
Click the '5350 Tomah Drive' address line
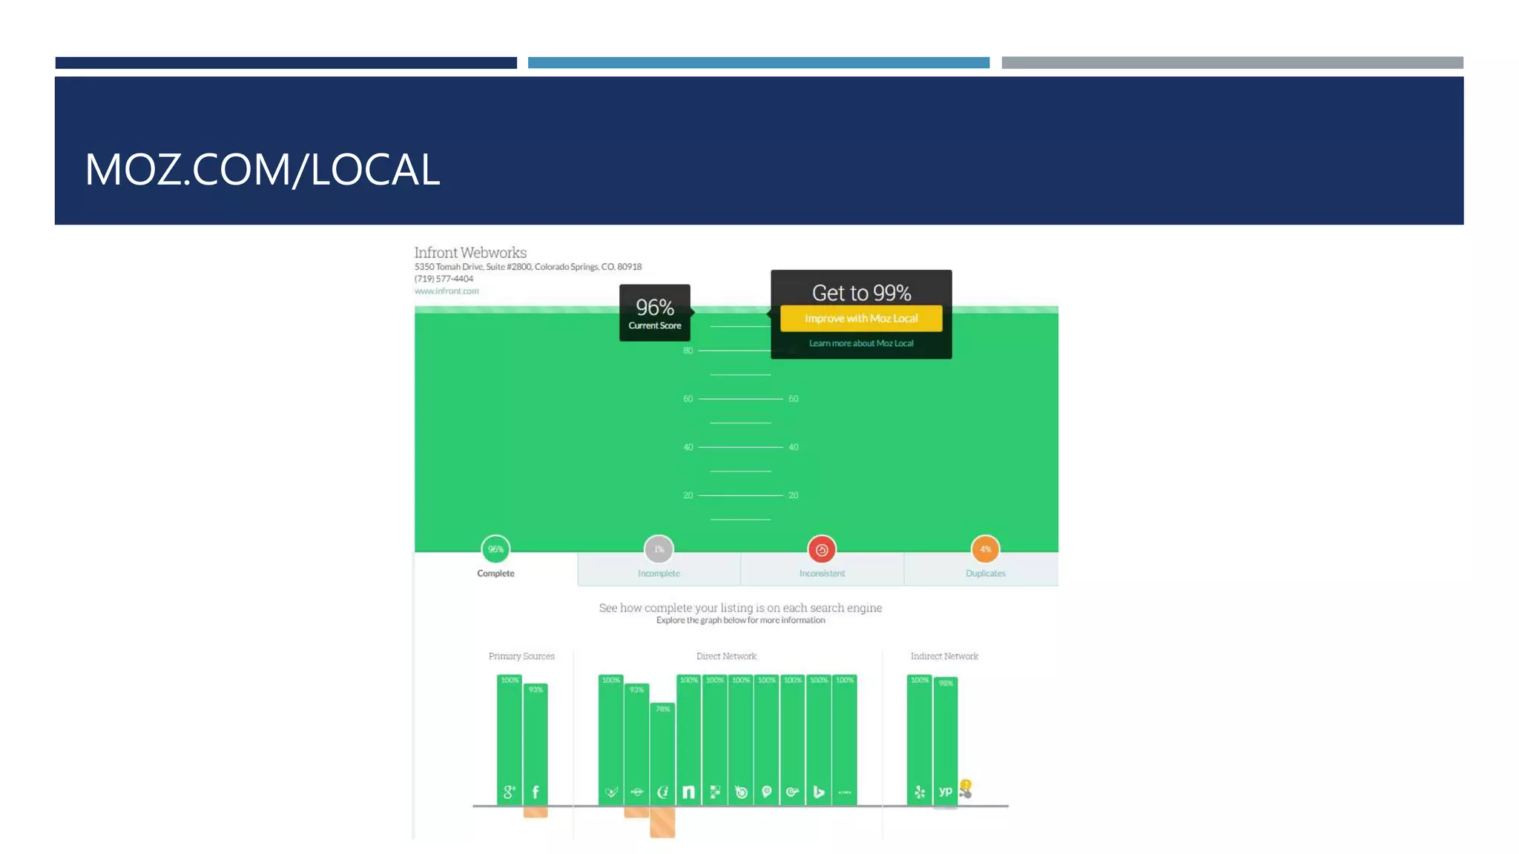click(x=527, y=267)
